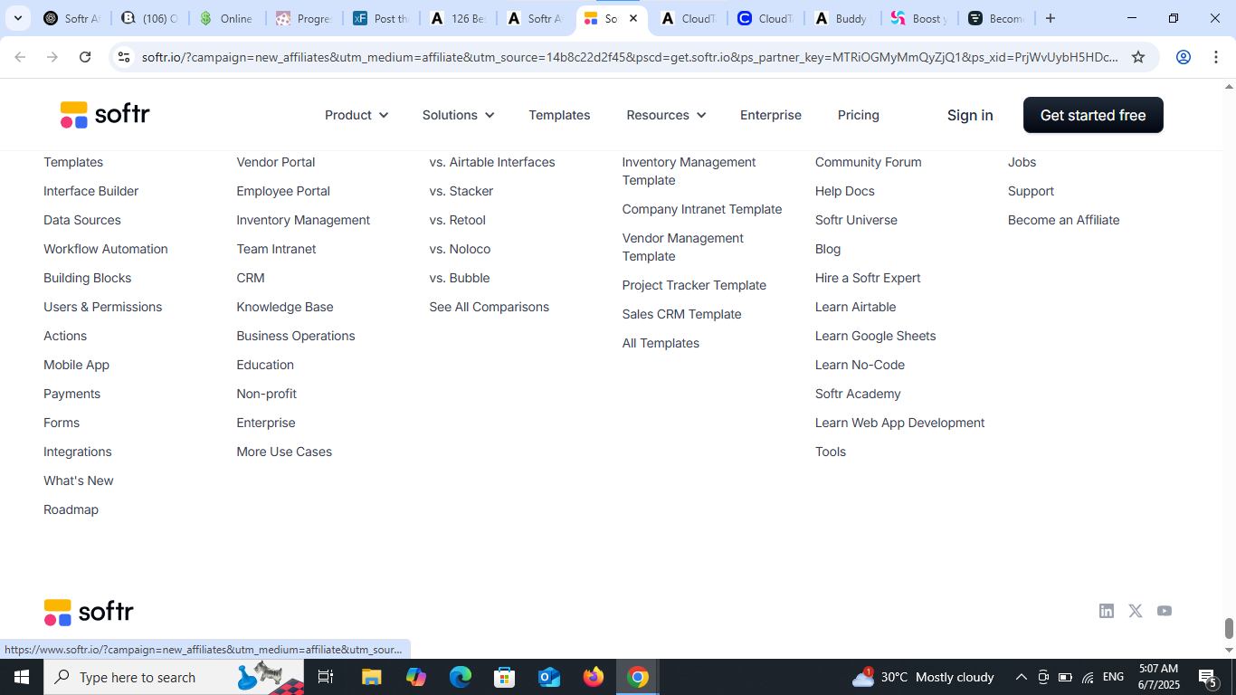Close the active Softr tab
The width and height of the screenshot is (1236, 695).
click(x=633, y=18)
